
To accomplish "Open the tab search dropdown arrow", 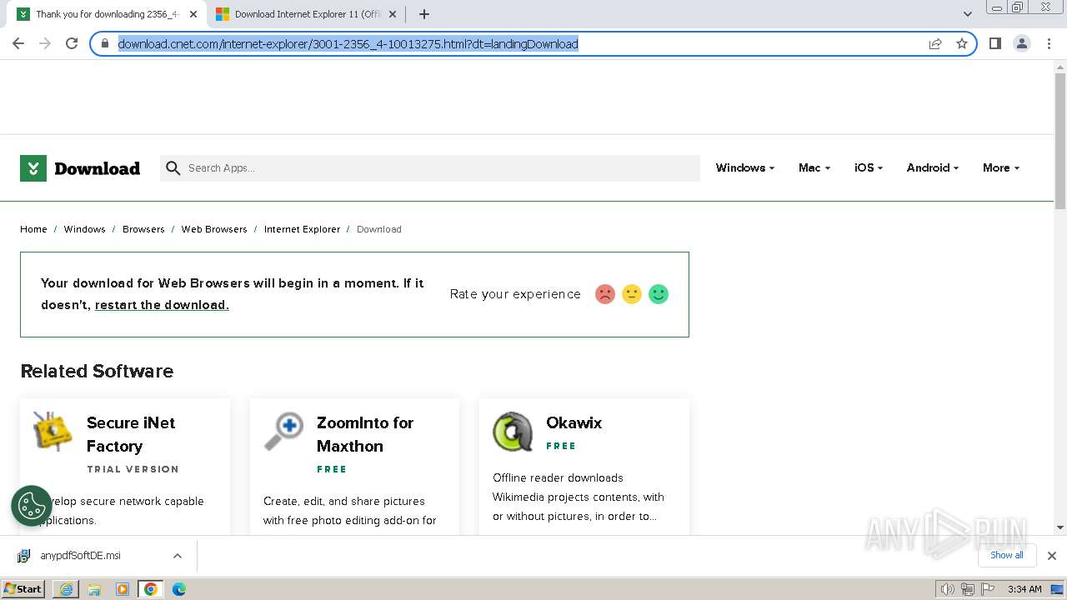I will [967, 14].
